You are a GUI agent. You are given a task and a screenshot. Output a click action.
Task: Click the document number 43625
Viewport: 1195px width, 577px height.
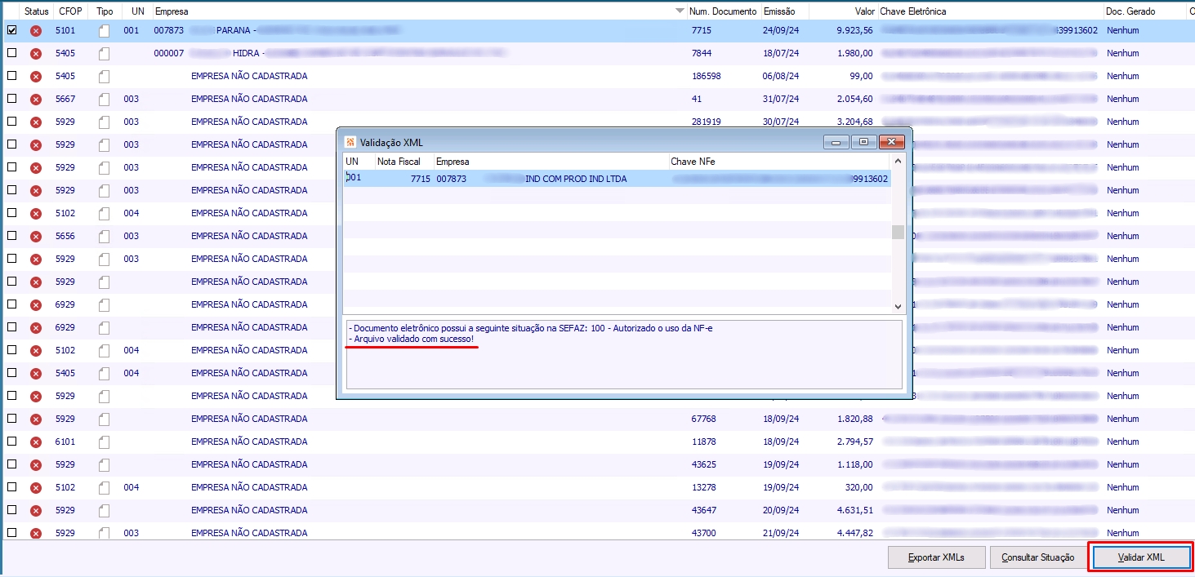click(703, 464)
